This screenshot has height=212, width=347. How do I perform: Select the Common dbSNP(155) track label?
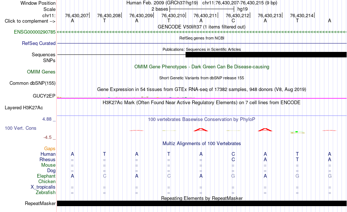pos(32,83)
